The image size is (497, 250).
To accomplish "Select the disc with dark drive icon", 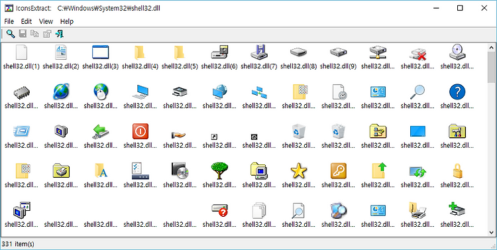I will pyautogui.click(x=180, y=170).
